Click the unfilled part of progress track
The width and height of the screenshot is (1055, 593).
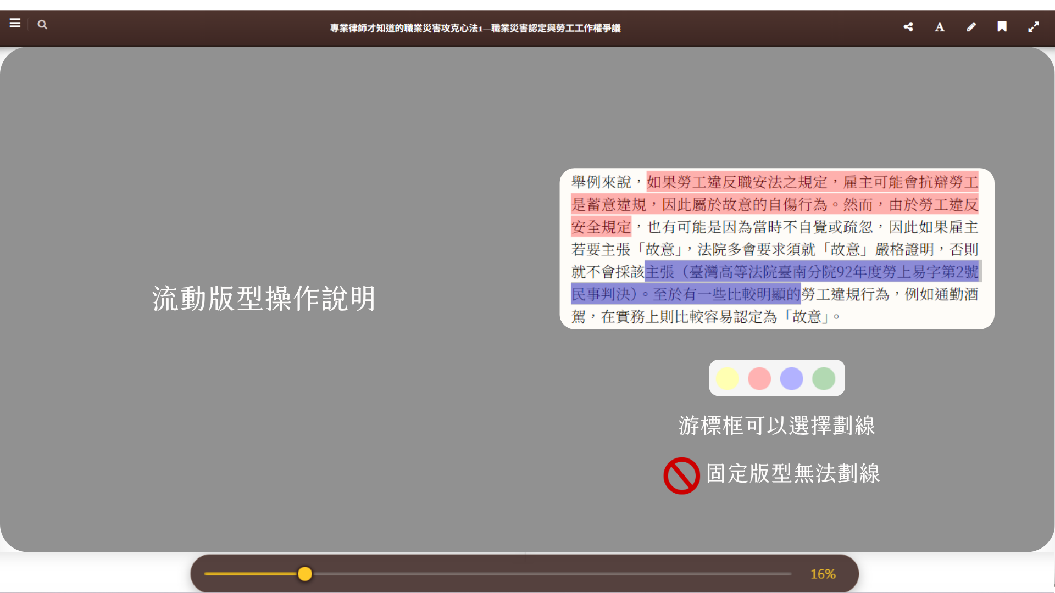552,574
